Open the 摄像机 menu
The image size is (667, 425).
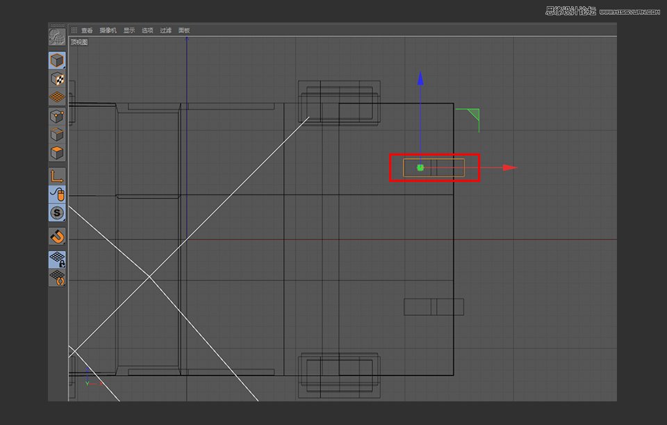pyautogui.click(x=108, y=30)
